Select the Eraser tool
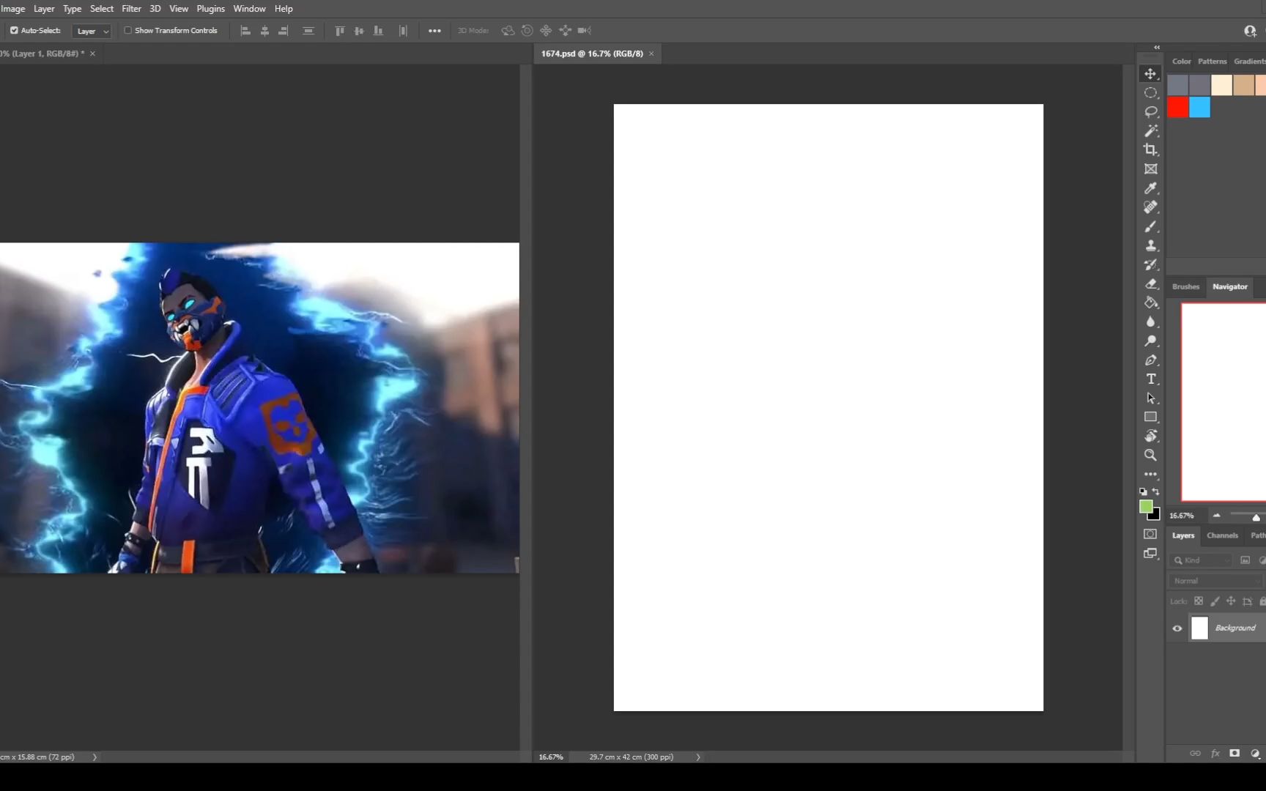 click(x=1150, y=283)
